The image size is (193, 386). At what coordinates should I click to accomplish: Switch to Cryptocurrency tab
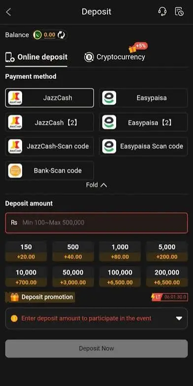click(x=114, y=57)
